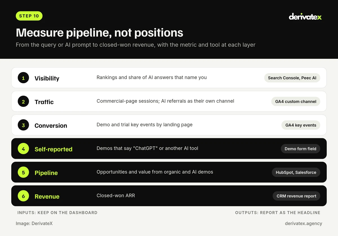Click the GA4 key events tag
Image resolution: width=338 pixels, height=236 pixels.
(x=301, y=125)
